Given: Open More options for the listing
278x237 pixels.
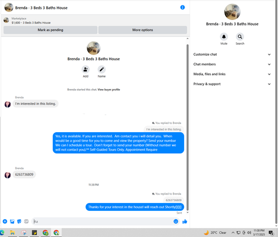Looking at the screenshot, I should 142,30.
